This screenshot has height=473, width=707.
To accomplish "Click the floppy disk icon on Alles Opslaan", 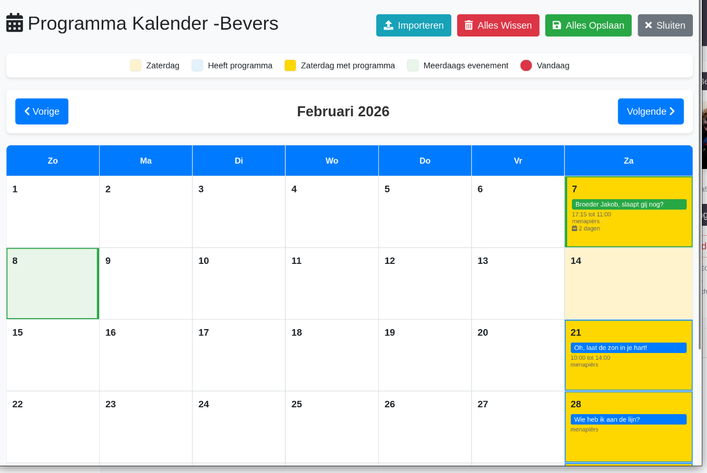I will [556, 25].
